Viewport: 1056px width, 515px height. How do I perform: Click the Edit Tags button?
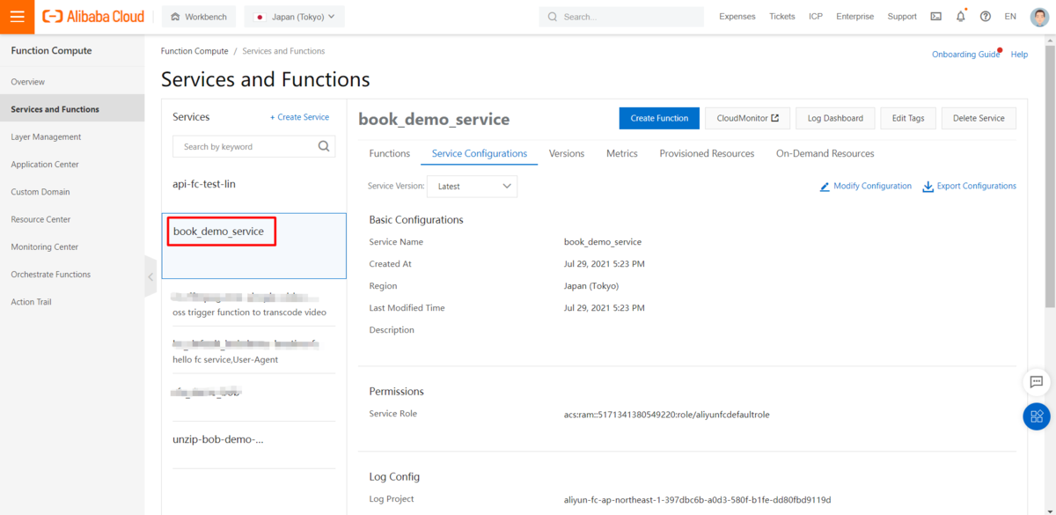pos(908,118)
